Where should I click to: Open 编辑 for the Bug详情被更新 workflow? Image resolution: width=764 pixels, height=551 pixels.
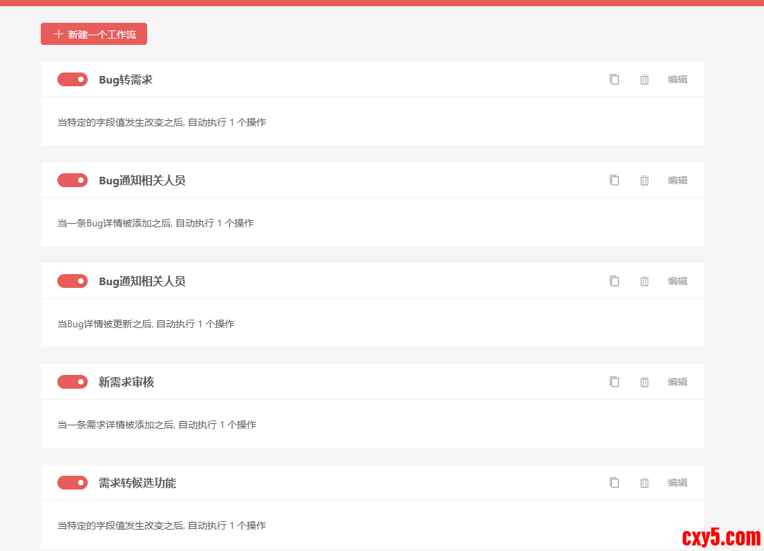(677, 281)
